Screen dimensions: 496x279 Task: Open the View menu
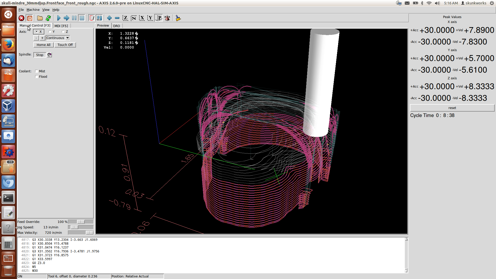coord(46,10)
